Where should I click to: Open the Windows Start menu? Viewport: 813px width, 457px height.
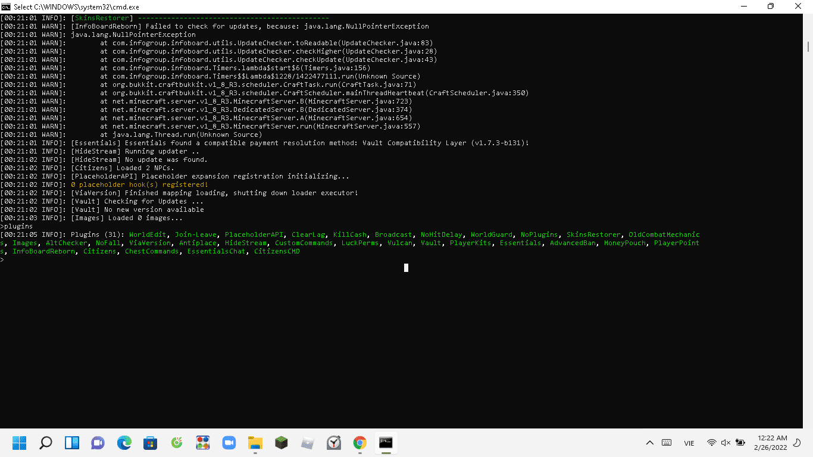[x=19, y=443]
